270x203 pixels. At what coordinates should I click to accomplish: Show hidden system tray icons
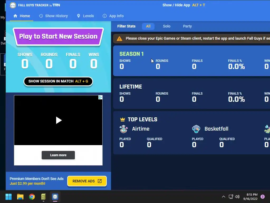coord(224,197)
